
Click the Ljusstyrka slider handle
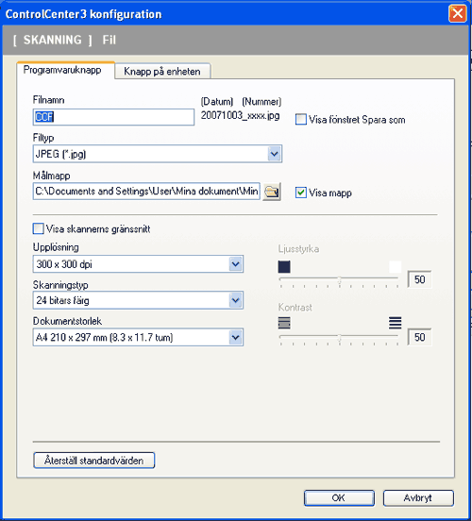[340, 280]
